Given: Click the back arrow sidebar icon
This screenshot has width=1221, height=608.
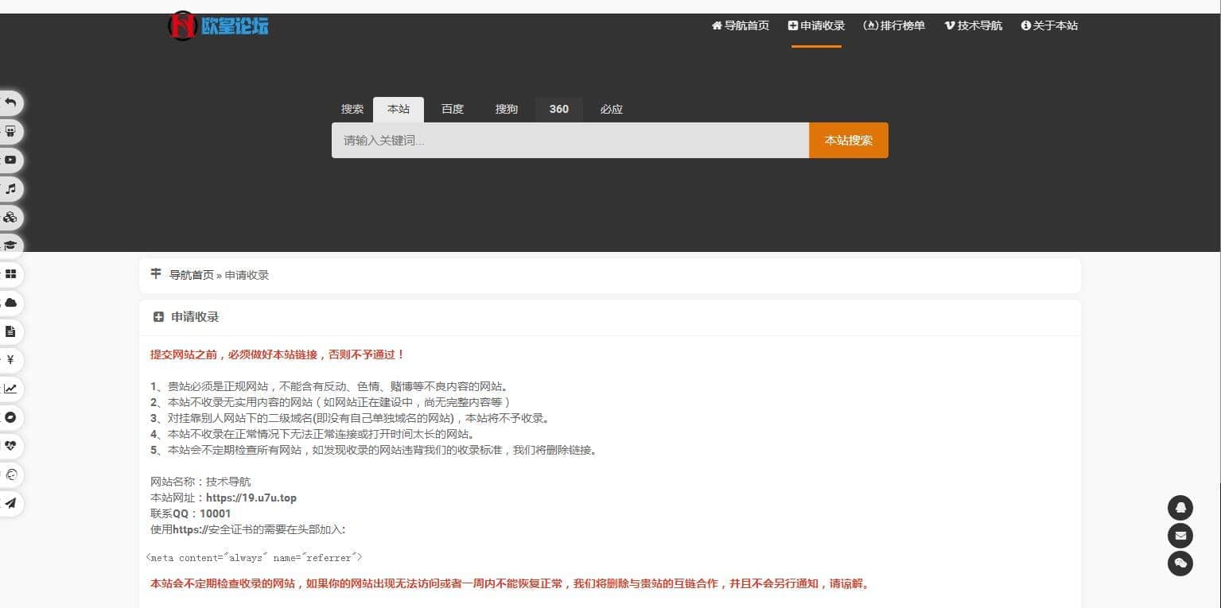Looking at the screenshot, I should click(x=11, y=103).
